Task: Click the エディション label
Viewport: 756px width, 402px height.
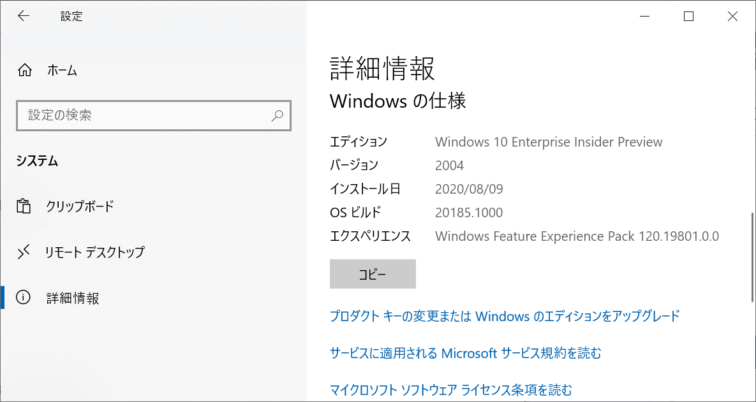Action: [359, 142]
